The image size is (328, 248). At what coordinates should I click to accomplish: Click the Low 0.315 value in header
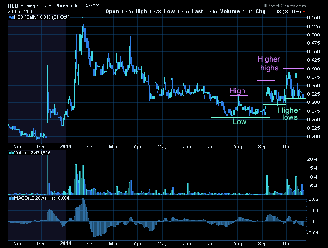[x=176, y=12]
